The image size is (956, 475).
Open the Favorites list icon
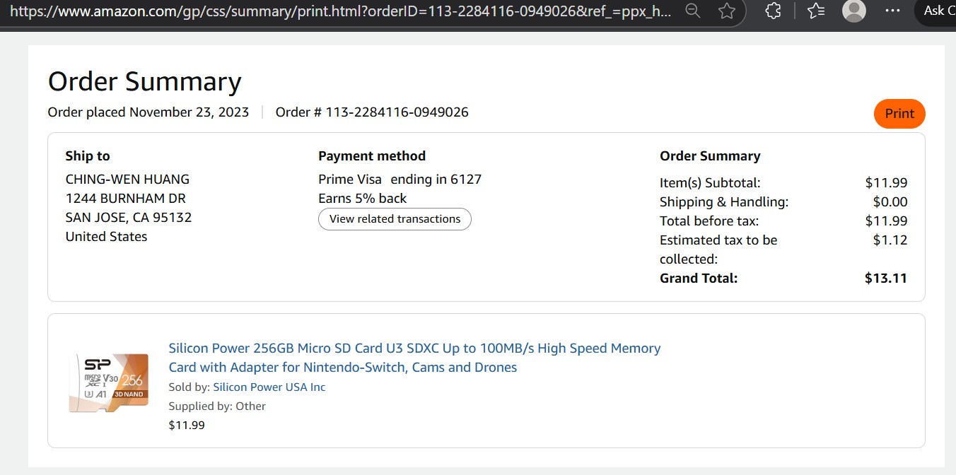pos(816,11)
